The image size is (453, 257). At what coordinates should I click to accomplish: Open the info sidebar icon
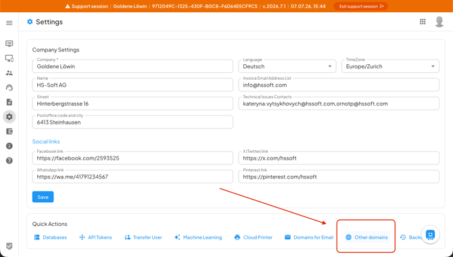pos(9,146)
